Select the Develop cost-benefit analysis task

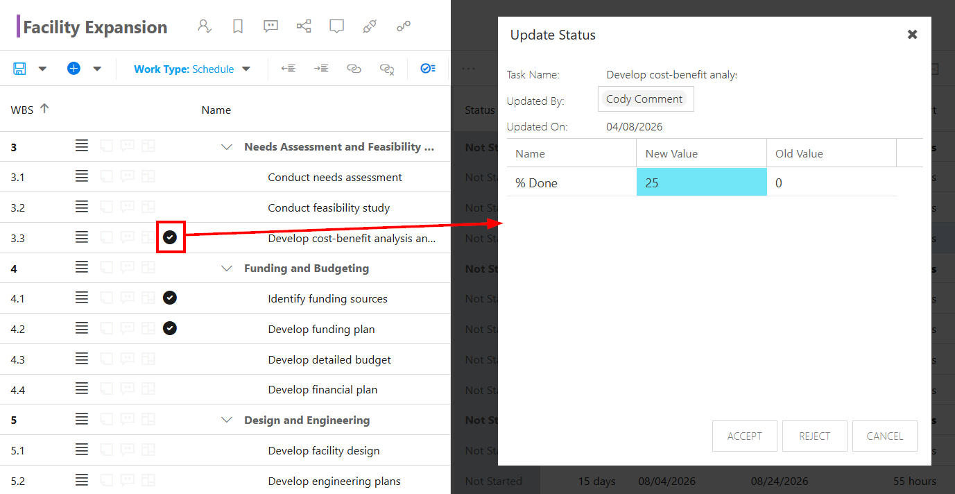point(352,238)
